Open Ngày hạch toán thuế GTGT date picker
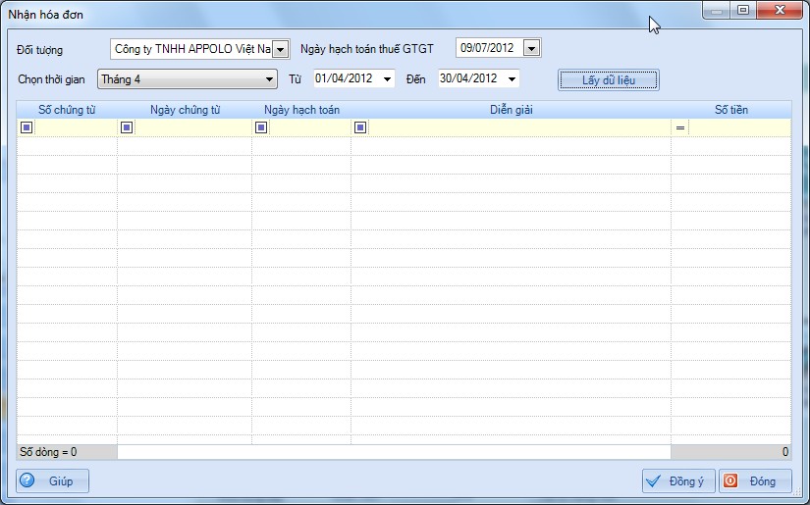The image size is (810, 505). [x=531, y=48]
